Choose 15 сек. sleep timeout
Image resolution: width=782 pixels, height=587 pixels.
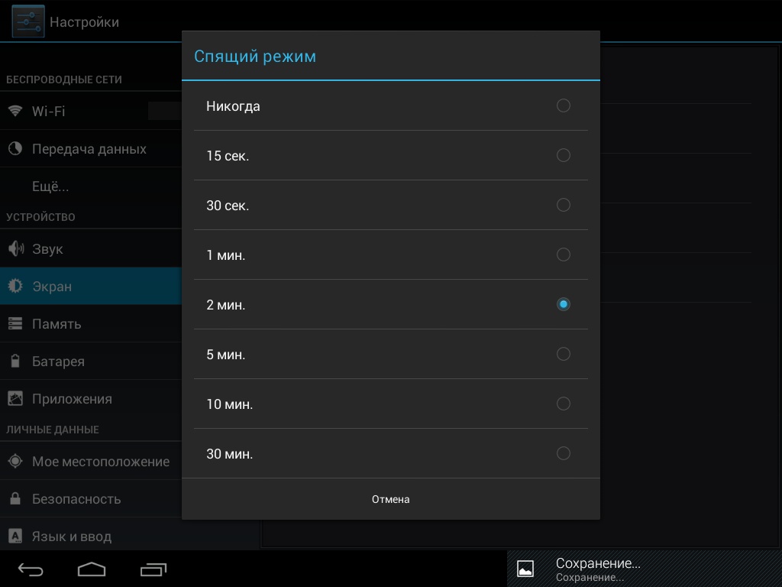coord(563,155)
